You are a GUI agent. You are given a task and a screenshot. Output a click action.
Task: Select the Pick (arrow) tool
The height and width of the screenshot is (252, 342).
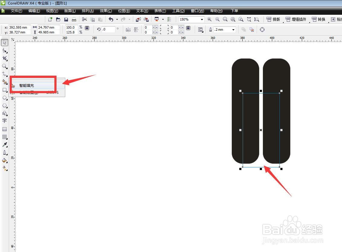(5, 43)
